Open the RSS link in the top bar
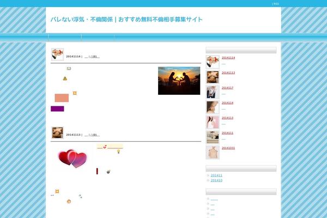327x218 pixels. [x=276, y=4]
